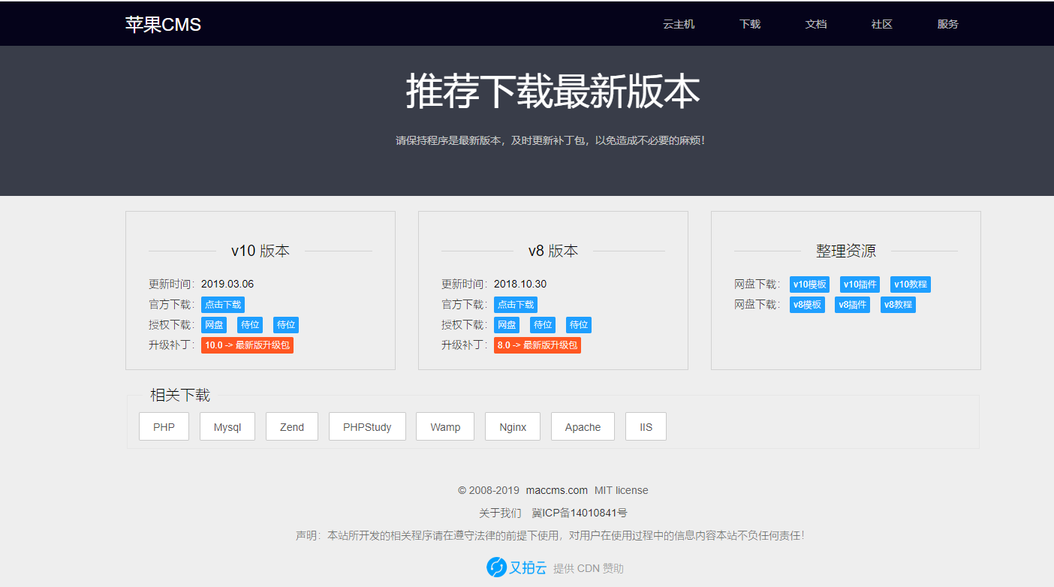Image resolution: width=1054 pixels, height=587 pixels.
Task: Select the Nginx related download
Action: (x=512, y=426)
